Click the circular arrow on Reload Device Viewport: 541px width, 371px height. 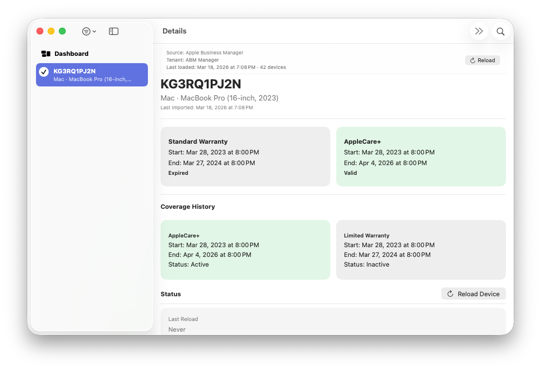click(x=450, y=293)
